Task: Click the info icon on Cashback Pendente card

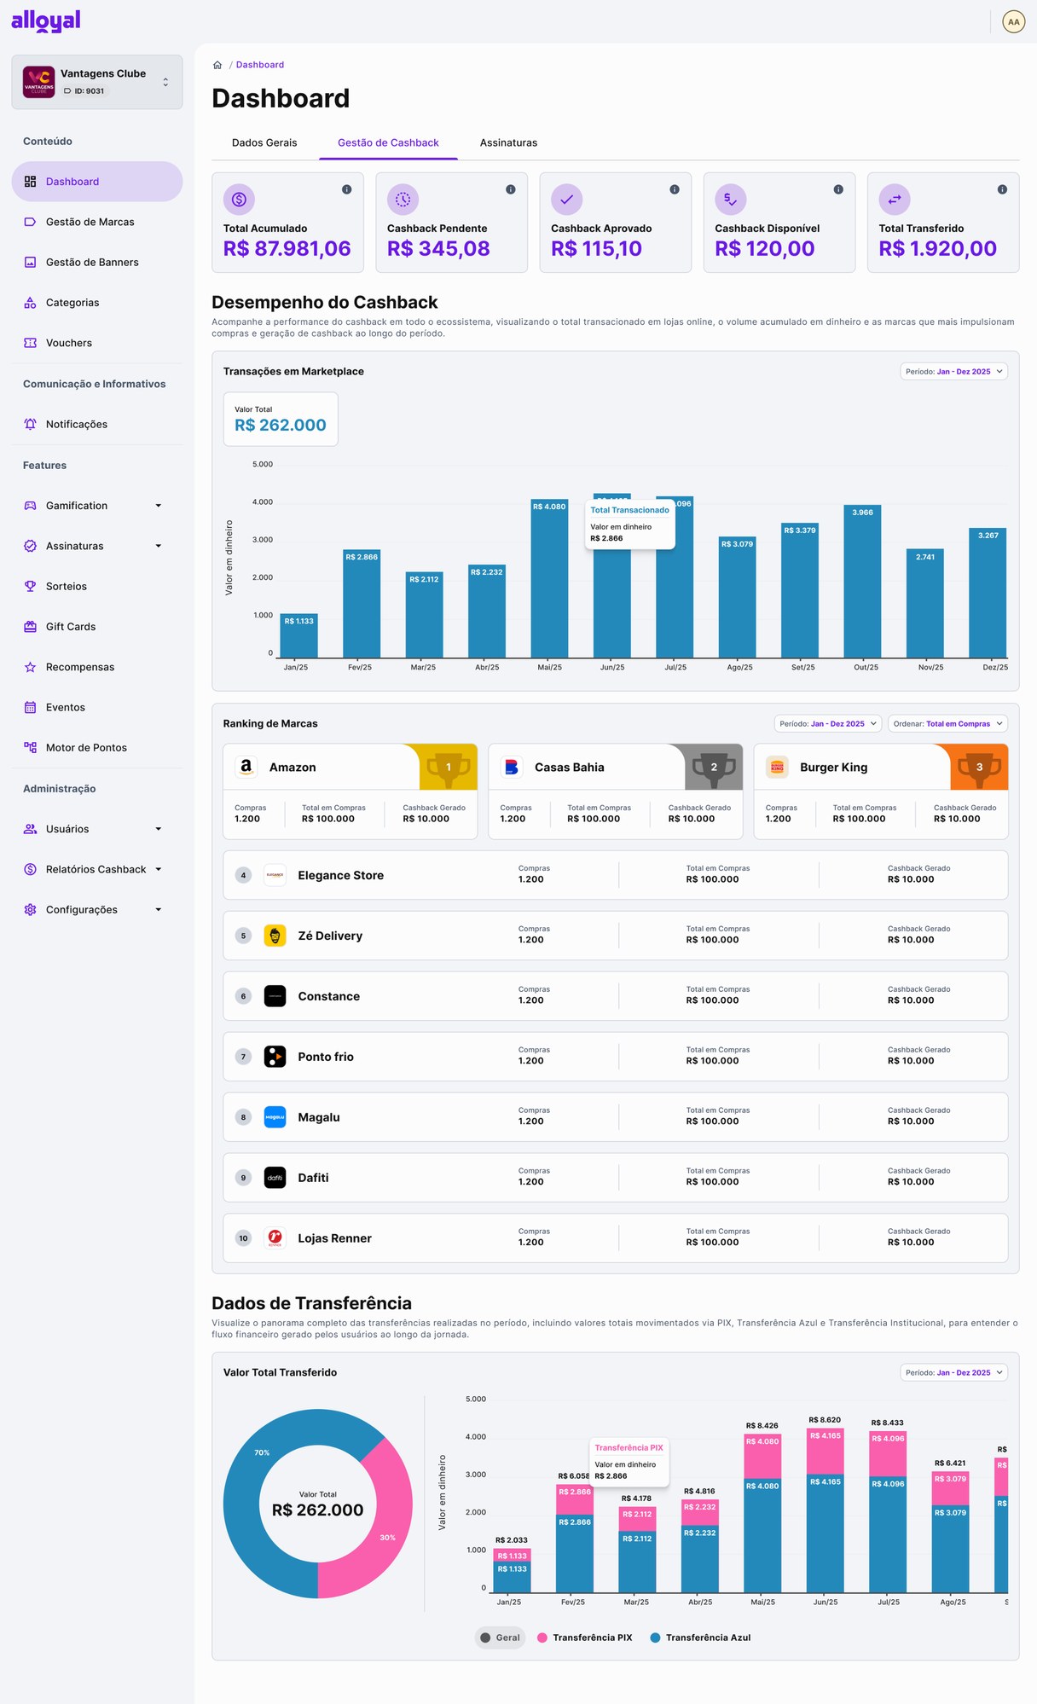Action: pyautogui.click(x=510, y=189)
